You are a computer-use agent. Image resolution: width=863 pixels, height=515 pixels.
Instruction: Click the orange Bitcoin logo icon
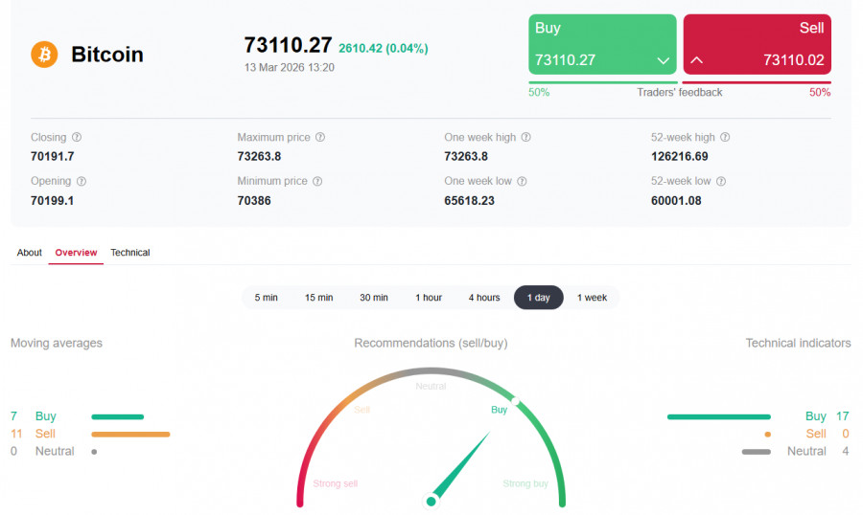pos(44,55)
